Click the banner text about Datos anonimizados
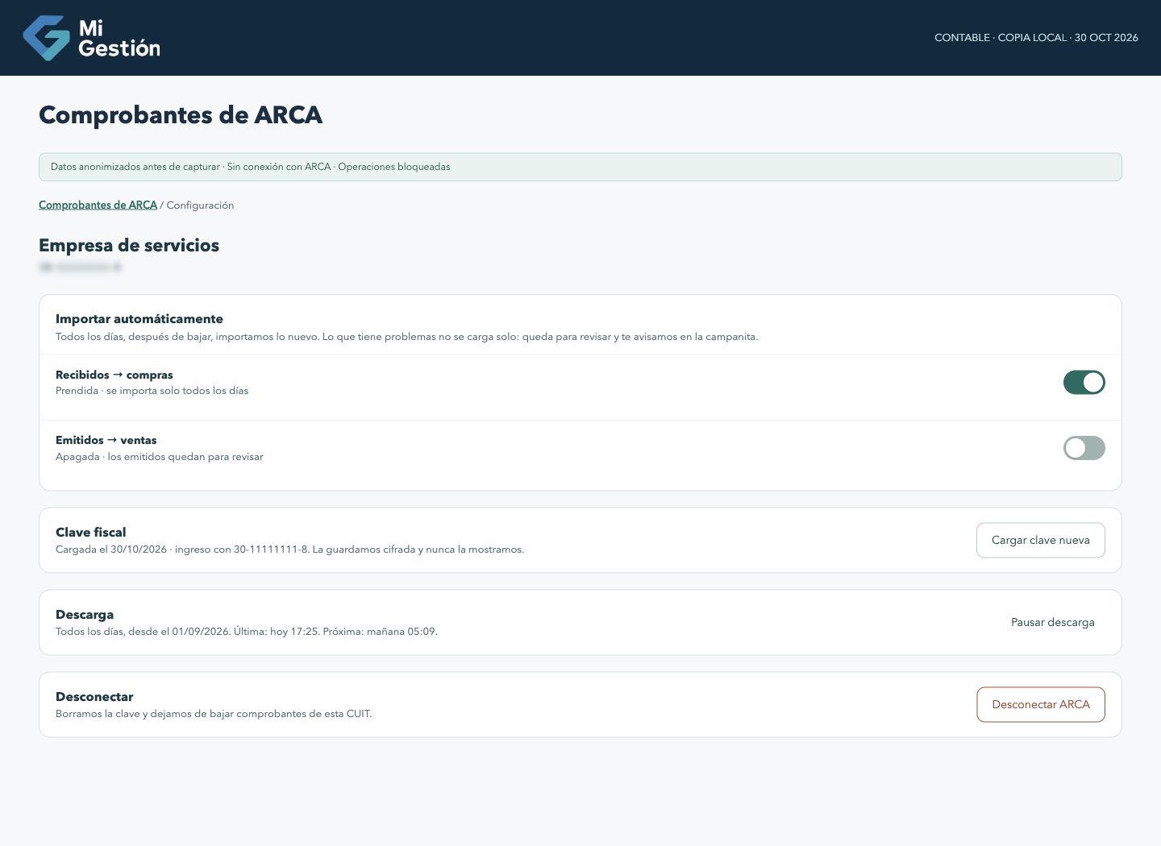The height and width of the screenshot is (846, 1161). tap(250, 167)
